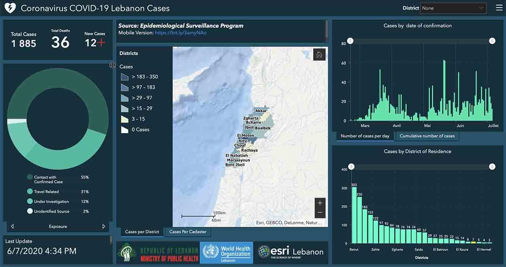Click right slider handle on district chart
The height and width of the screenshot is (267, 506).
[x=492, y=167]
